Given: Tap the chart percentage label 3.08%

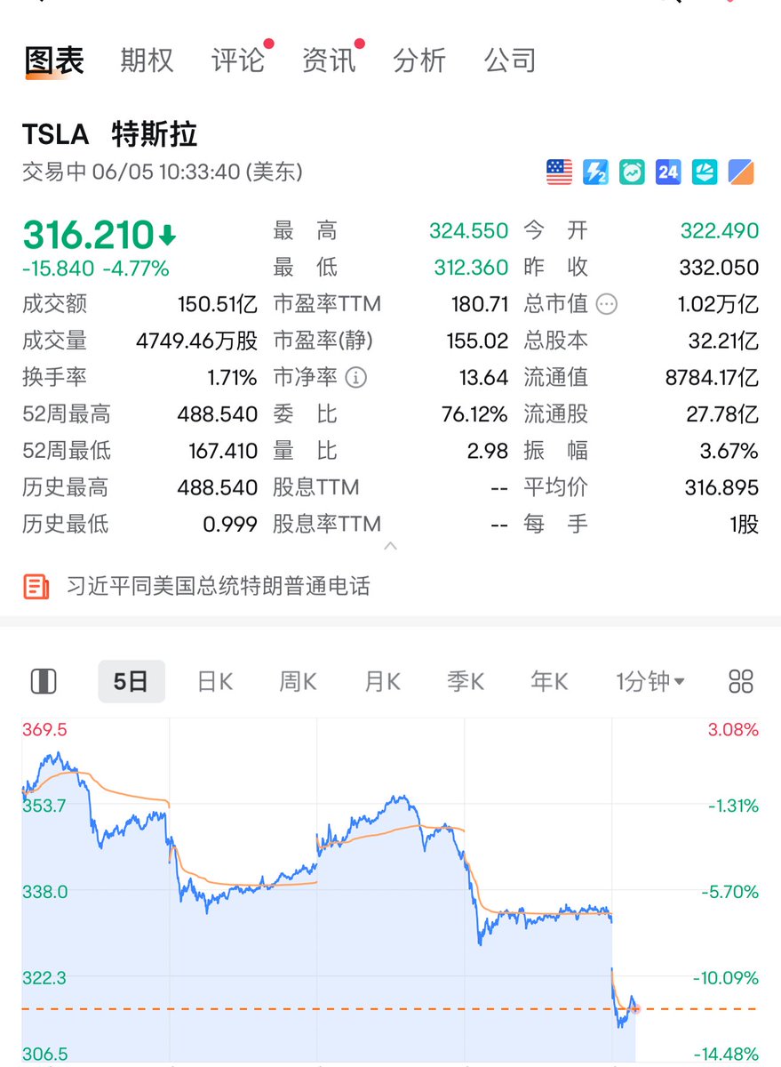Looking at the screenshot, I should (733, 730).
